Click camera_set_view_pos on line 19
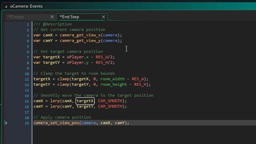256x144 pixels. 56,123
